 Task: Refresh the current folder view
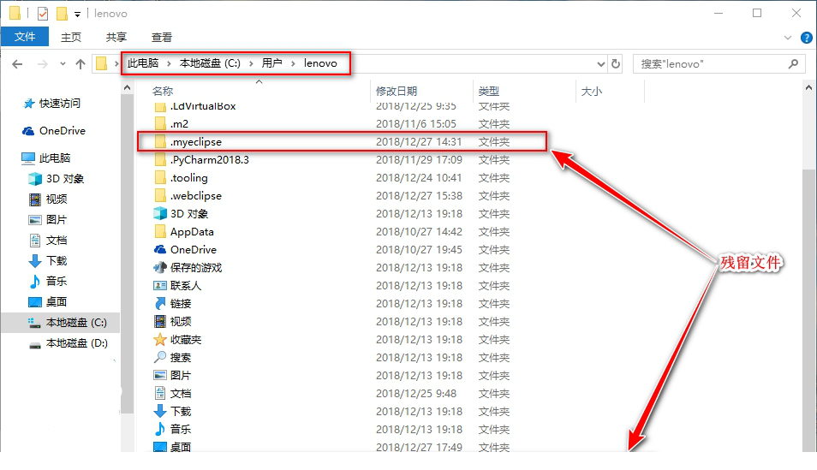tap(616, 63)
